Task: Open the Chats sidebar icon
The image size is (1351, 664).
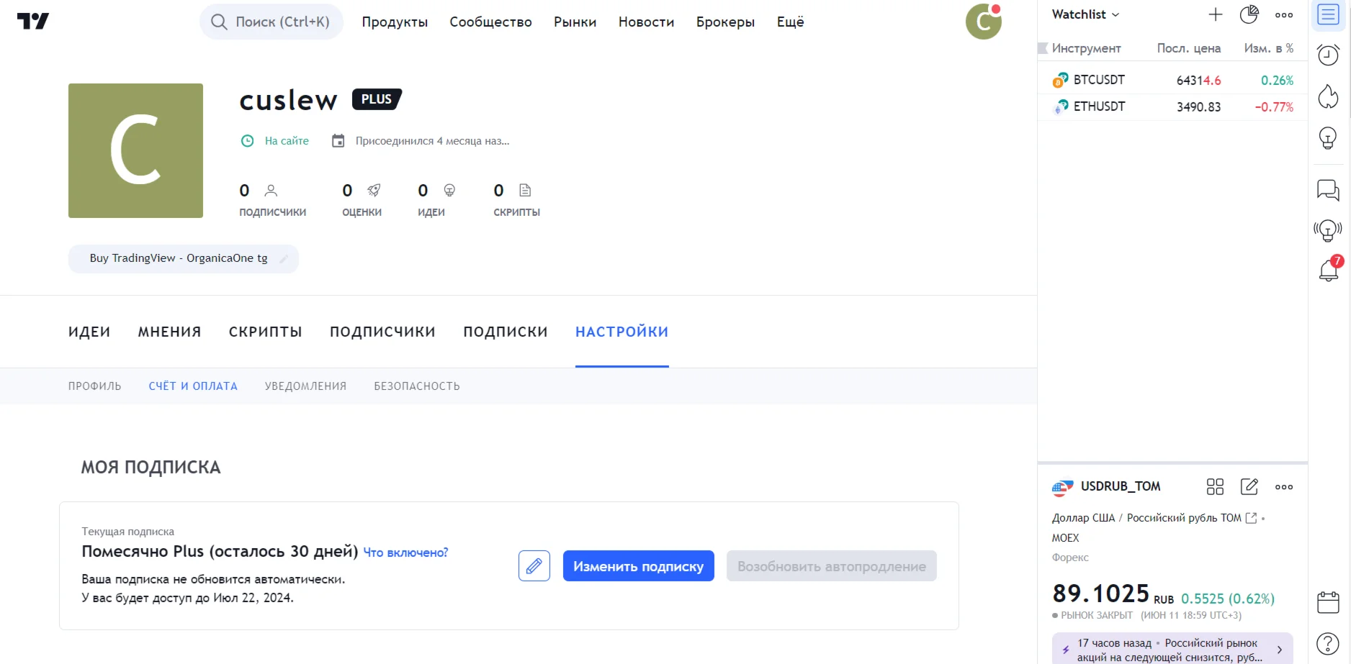Action: coord(1329,190)
